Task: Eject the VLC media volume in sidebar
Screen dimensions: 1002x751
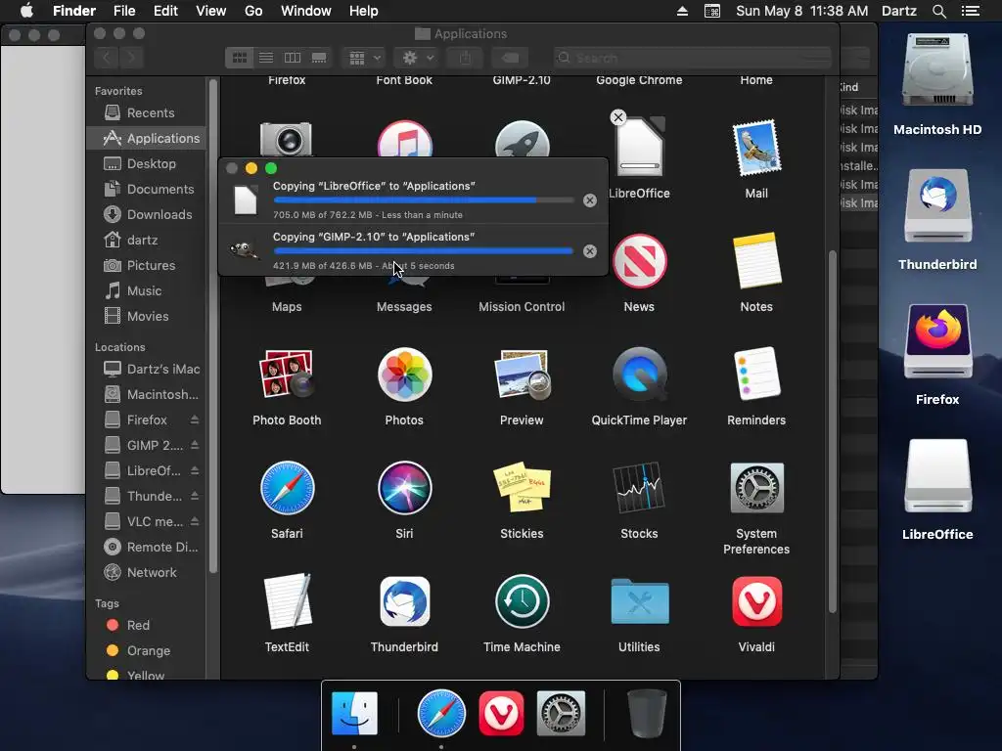Action: 195,522
